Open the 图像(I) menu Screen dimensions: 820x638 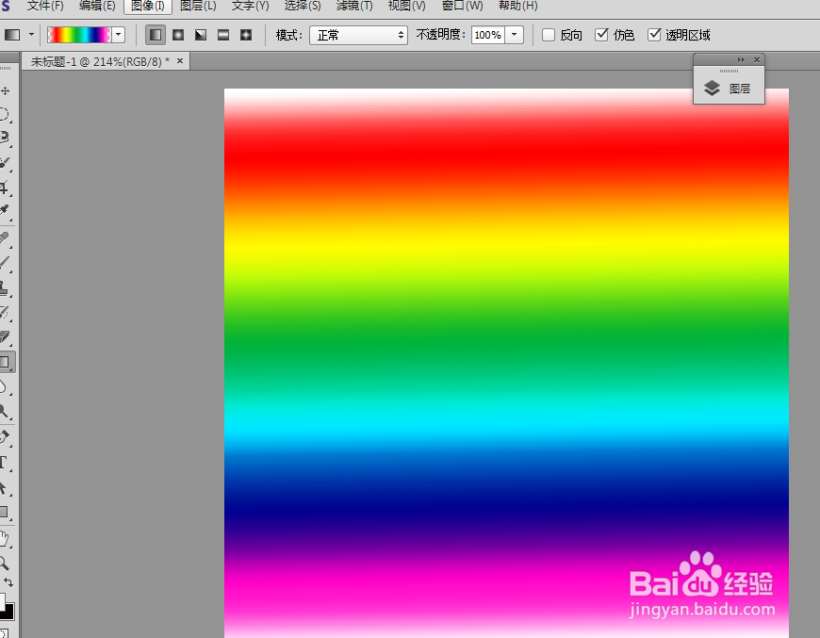coord(147,6)
